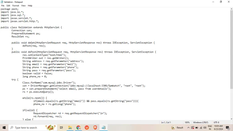Open WPS Office from the taskbar
233x131 pixels.
pos(87,128)
